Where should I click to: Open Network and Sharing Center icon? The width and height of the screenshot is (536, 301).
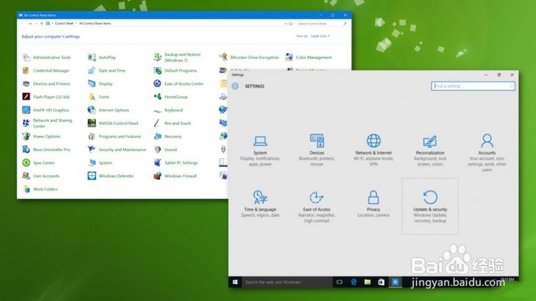tap(27, 123)
